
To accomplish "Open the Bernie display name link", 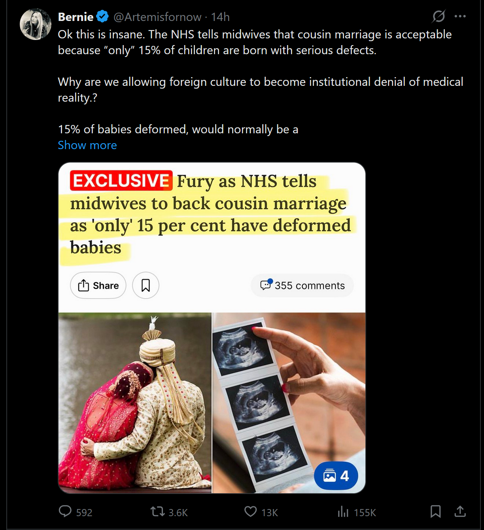I will 76,17.
